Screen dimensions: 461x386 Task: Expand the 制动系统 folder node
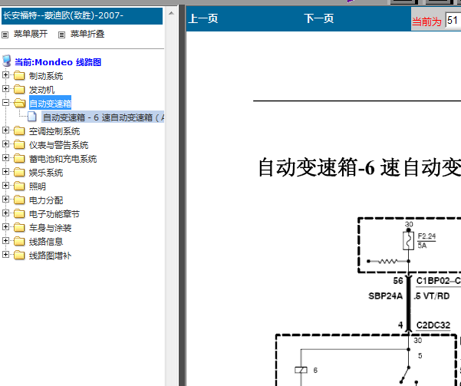click(5, 74)
